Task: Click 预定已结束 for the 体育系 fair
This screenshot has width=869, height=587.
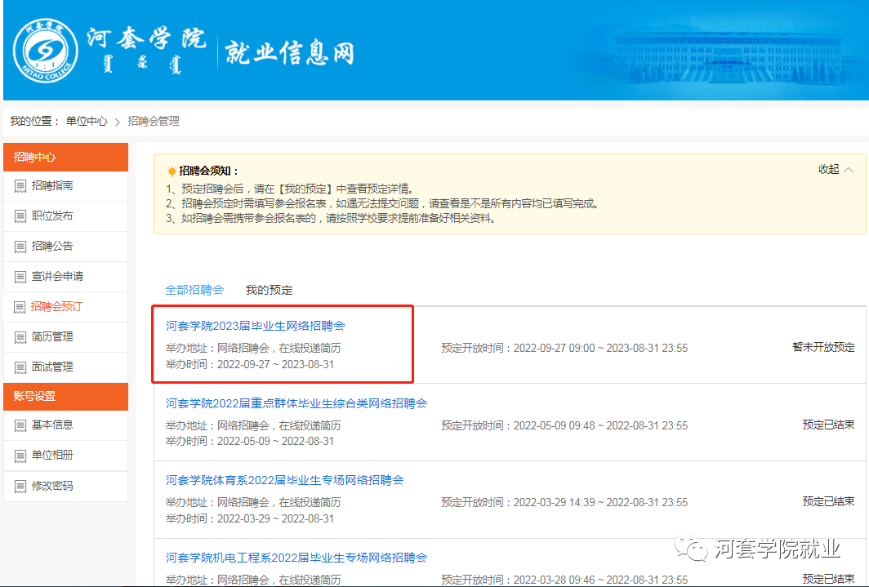Action: (828, 502)
